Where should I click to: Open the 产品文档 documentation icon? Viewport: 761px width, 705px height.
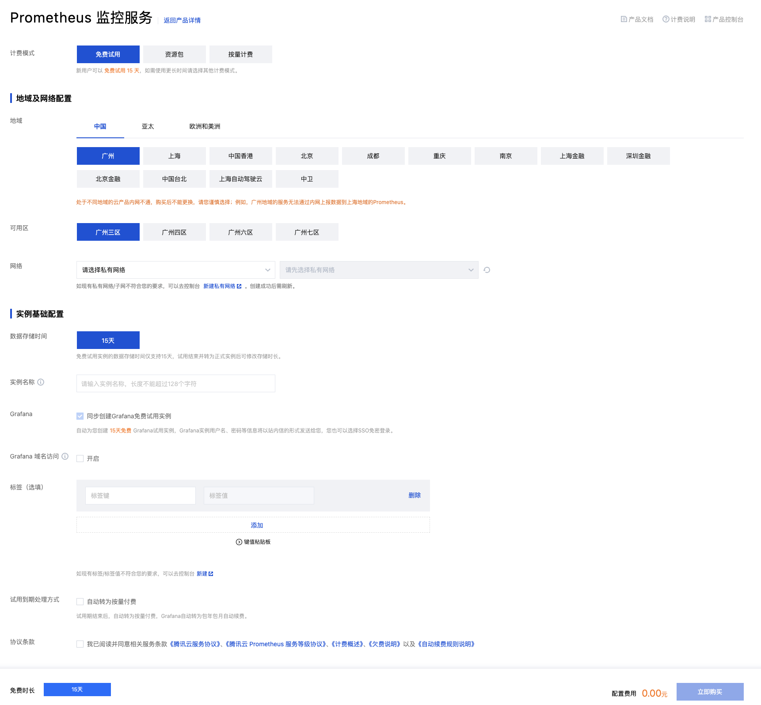point(624,19)
